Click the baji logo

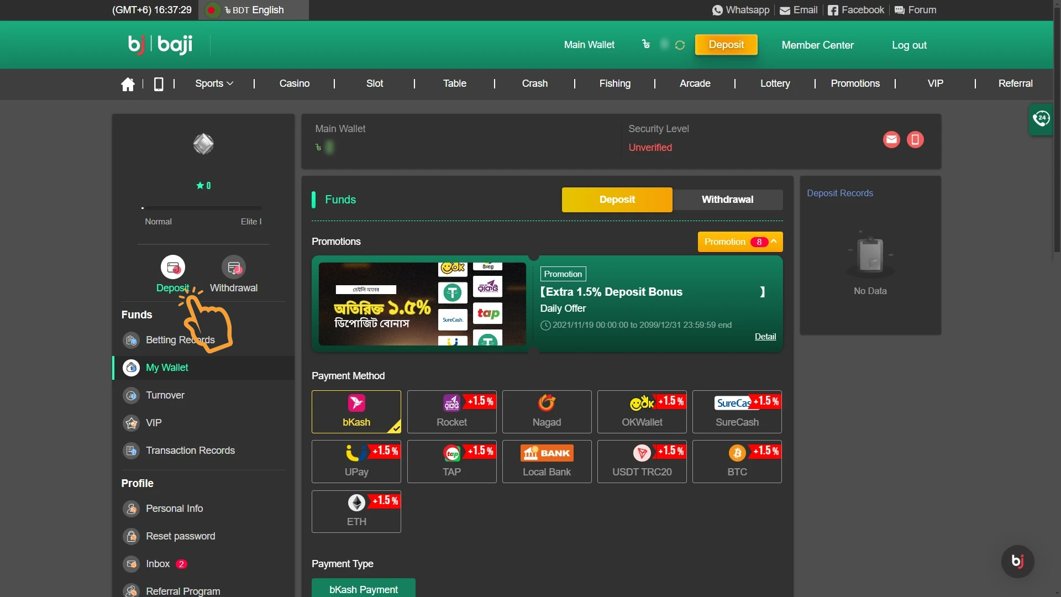coord(160,44)
